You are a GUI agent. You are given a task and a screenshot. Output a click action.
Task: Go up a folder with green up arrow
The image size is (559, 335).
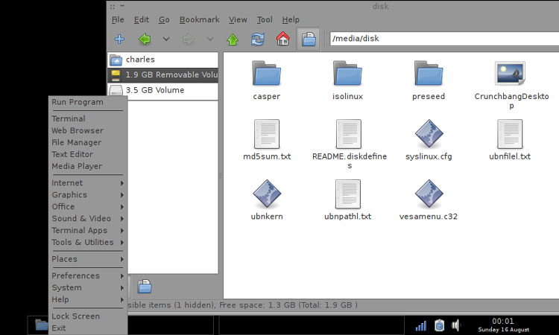click(233, 39)
